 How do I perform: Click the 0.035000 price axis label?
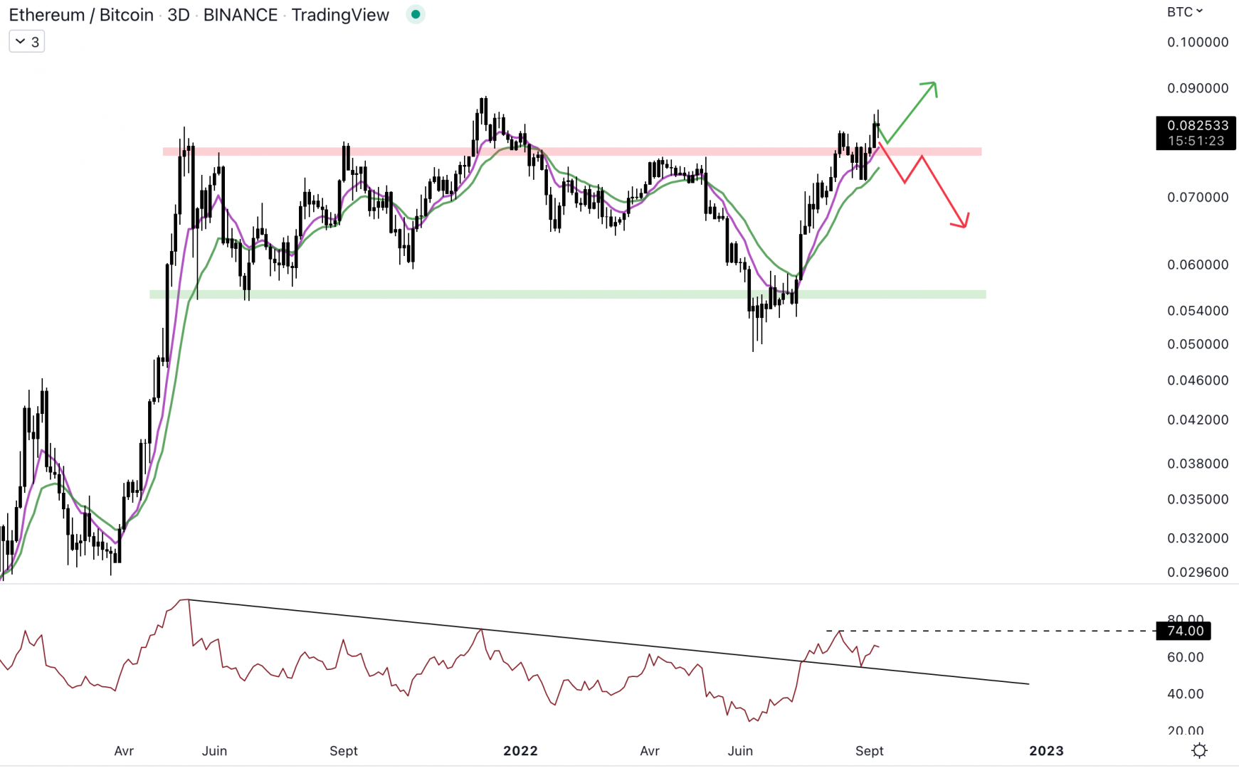click(x=1198, y=499)
